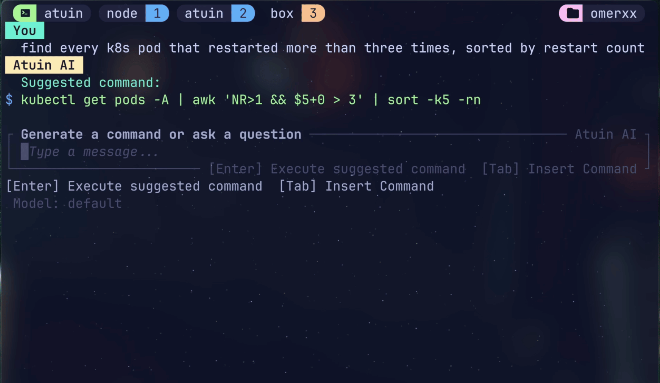Screen dimensions: 660x383
Task: Click the omerxx directory label
Action: (614, 13)
